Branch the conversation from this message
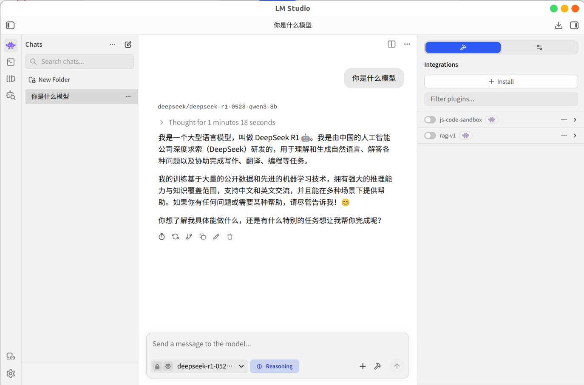 (189, 237)
